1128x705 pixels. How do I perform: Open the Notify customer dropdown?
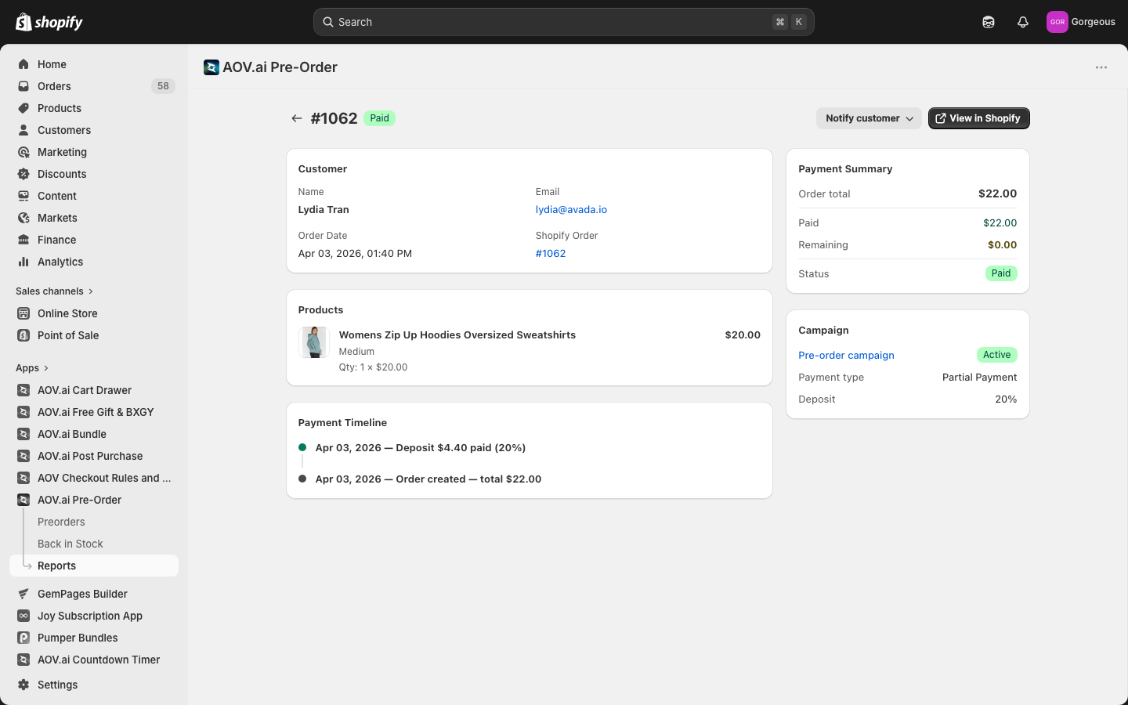coord(869,118)
